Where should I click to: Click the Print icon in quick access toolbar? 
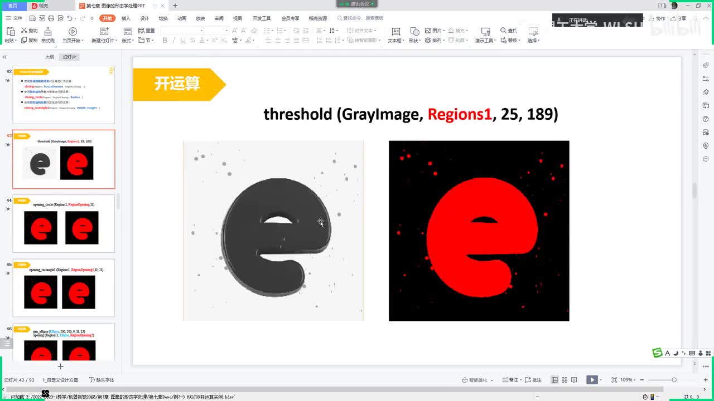pos(51,18)
